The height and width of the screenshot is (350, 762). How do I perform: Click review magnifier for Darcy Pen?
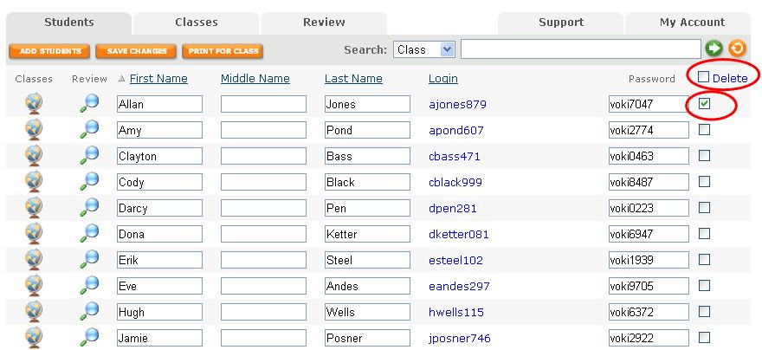click(89, 208)
